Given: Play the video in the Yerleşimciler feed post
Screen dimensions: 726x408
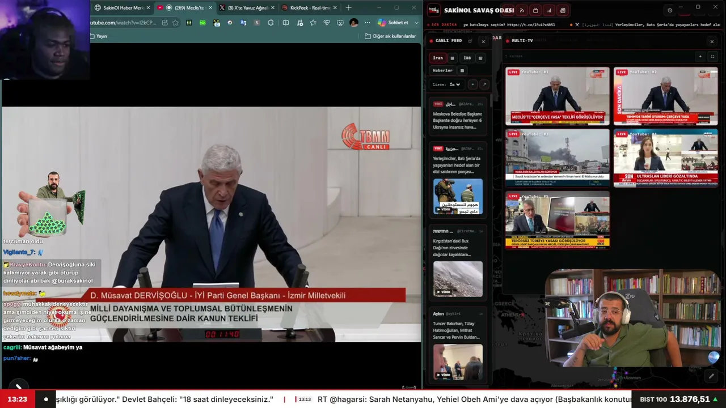Looking at the screenshot, I should click(x=458, y=197).
